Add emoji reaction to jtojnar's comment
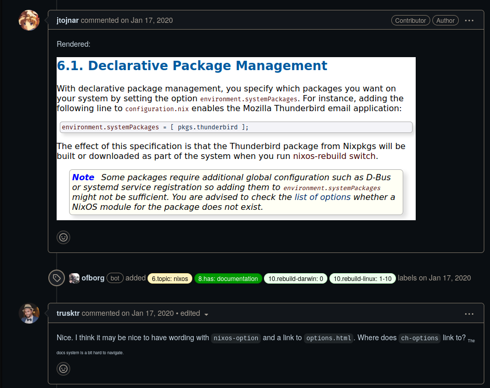This screenshot has height=388, width=490. (63, 237)
